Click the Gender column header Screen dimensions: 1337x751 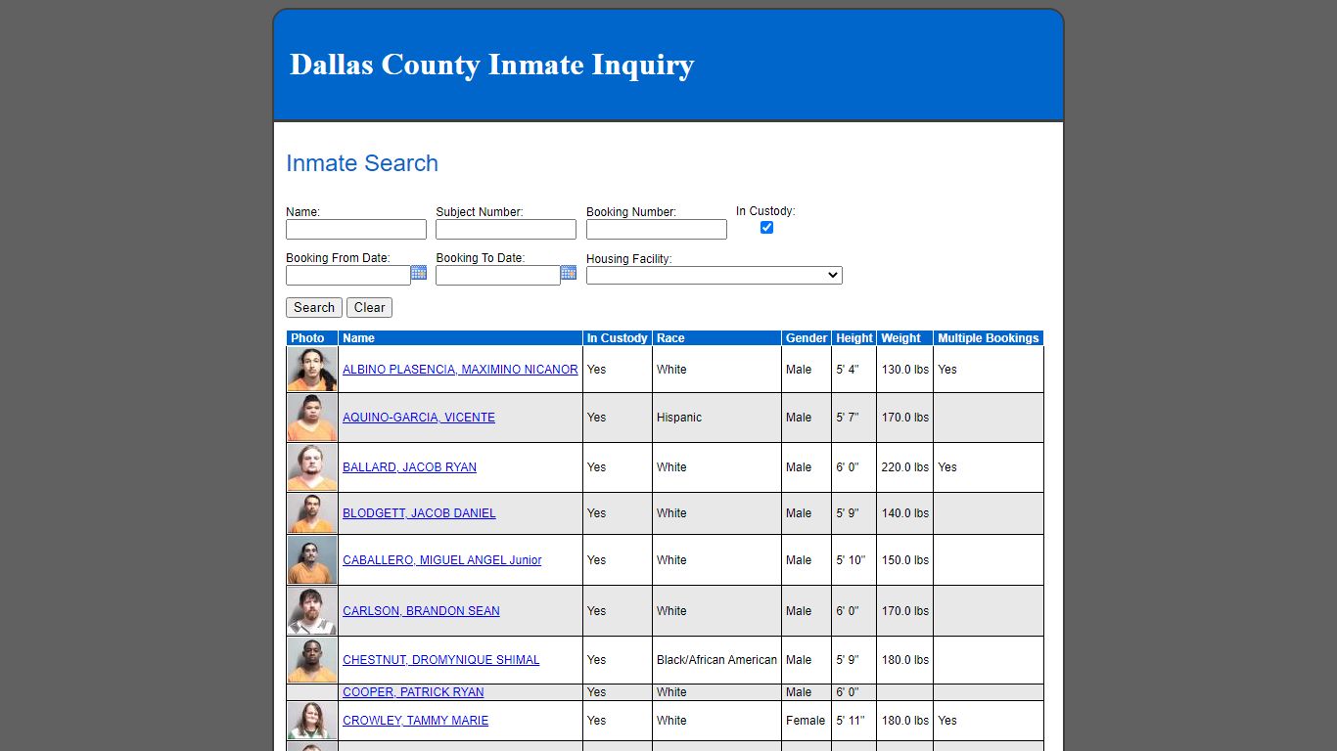(x=807, y=338)
